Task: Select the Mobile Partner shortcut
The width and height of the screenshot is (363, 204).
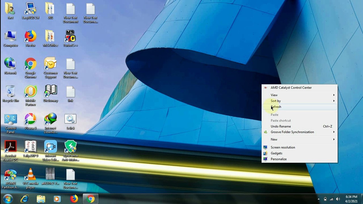Action: point(30,96)
